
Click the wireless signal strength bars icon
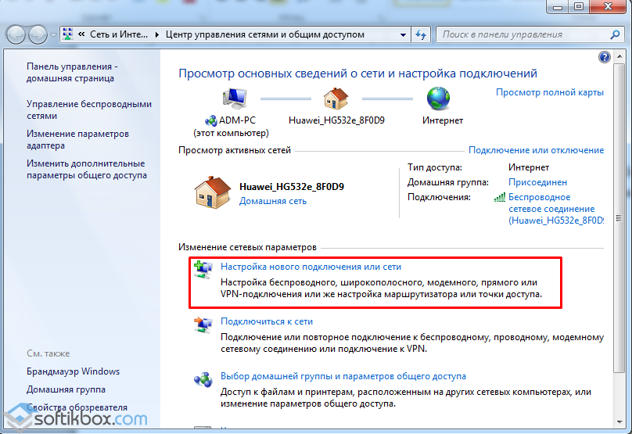click(500, 197)
